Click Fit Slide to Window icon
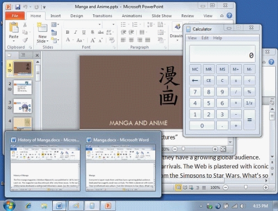 pyautogui.click(x=224, y=149)
